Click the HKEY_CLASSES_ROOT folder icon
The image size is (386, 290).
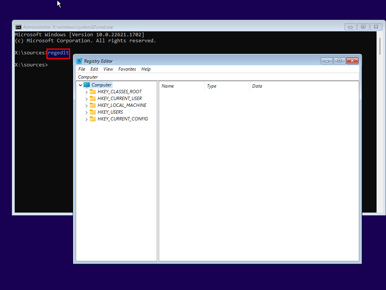point(93,92)
